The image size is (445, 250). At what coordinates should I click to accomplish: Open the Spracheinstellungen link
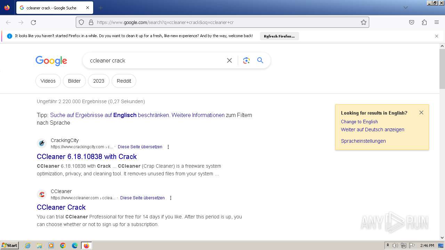pyautogui.click(x=363, y=141)
